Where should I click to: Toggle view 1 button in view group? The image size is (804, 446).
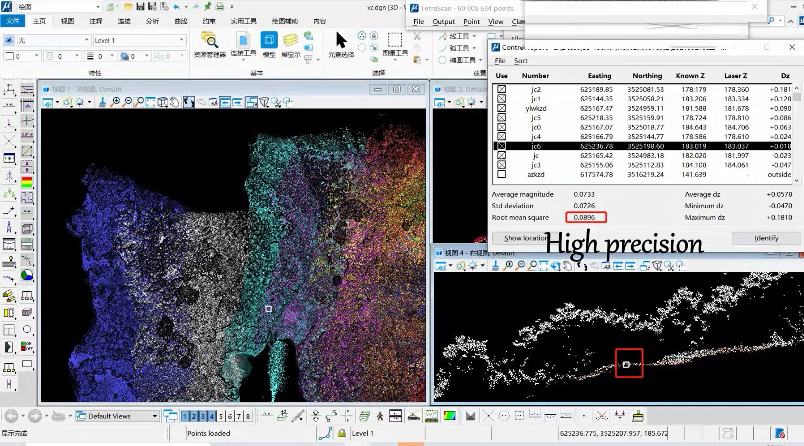pyautogui.click(x=185, y=416)
